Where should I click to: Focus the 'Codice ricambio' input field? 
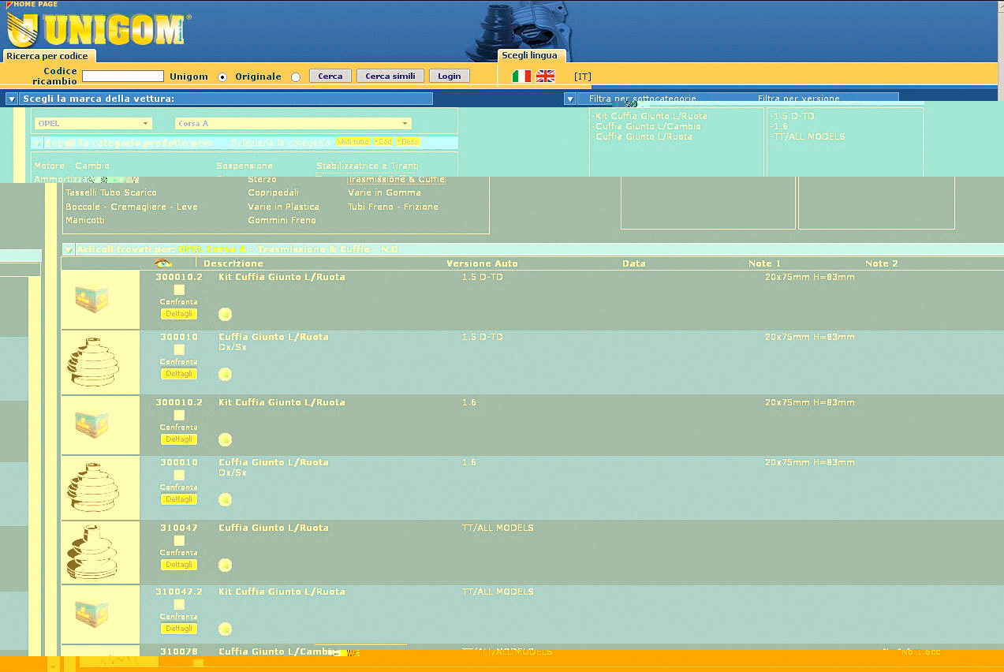(x=123, y=77)
